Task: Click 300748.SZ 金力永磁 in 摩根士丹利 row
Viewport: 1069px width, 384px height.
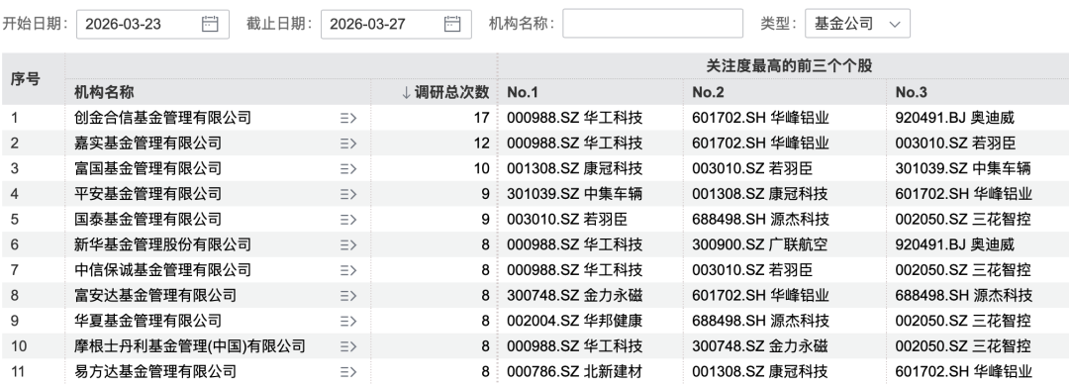Action: click(760, 346)
